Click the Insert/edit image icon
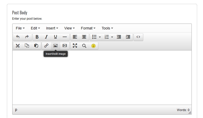Screen dimensions: 203x118 coord(55,46)
